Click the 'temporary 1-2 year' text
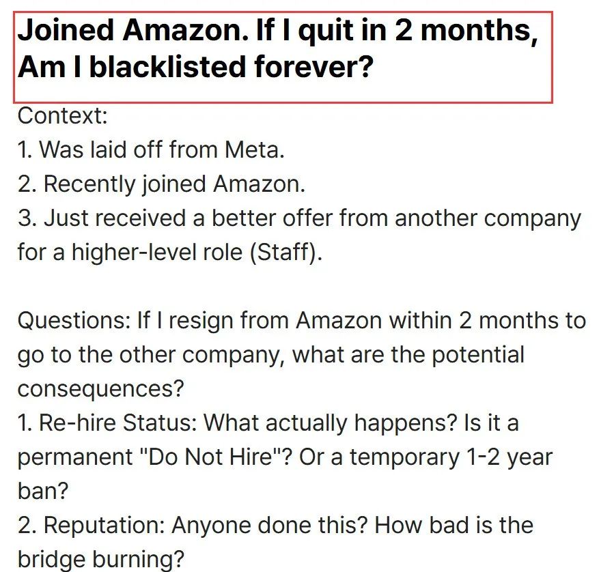The height and width of the screenshot is (572, 614). click(451, 457)
